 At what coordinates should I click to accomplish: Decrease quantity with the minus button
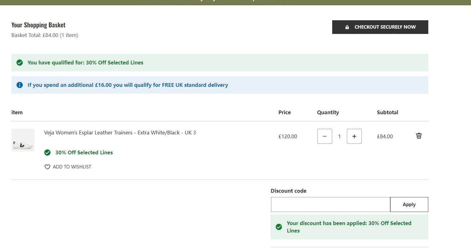point(324,136)
